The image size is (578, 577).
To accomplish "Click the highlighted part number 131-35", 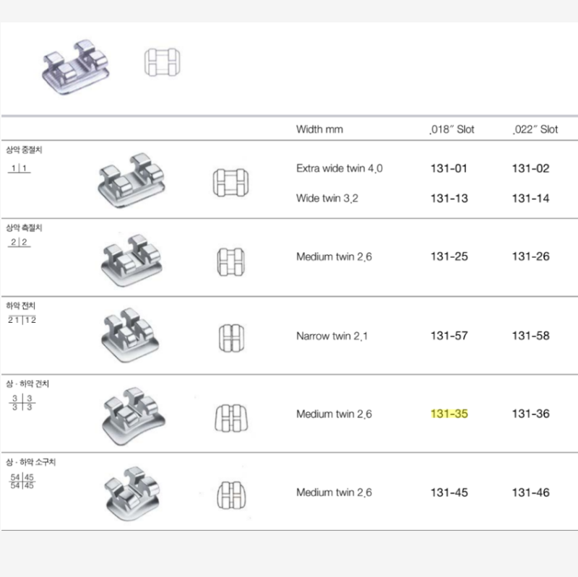I will point(449,414).
